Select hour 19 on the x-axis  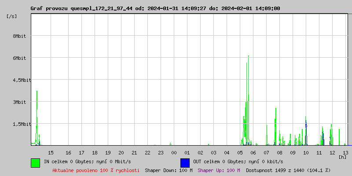point(108,152)
